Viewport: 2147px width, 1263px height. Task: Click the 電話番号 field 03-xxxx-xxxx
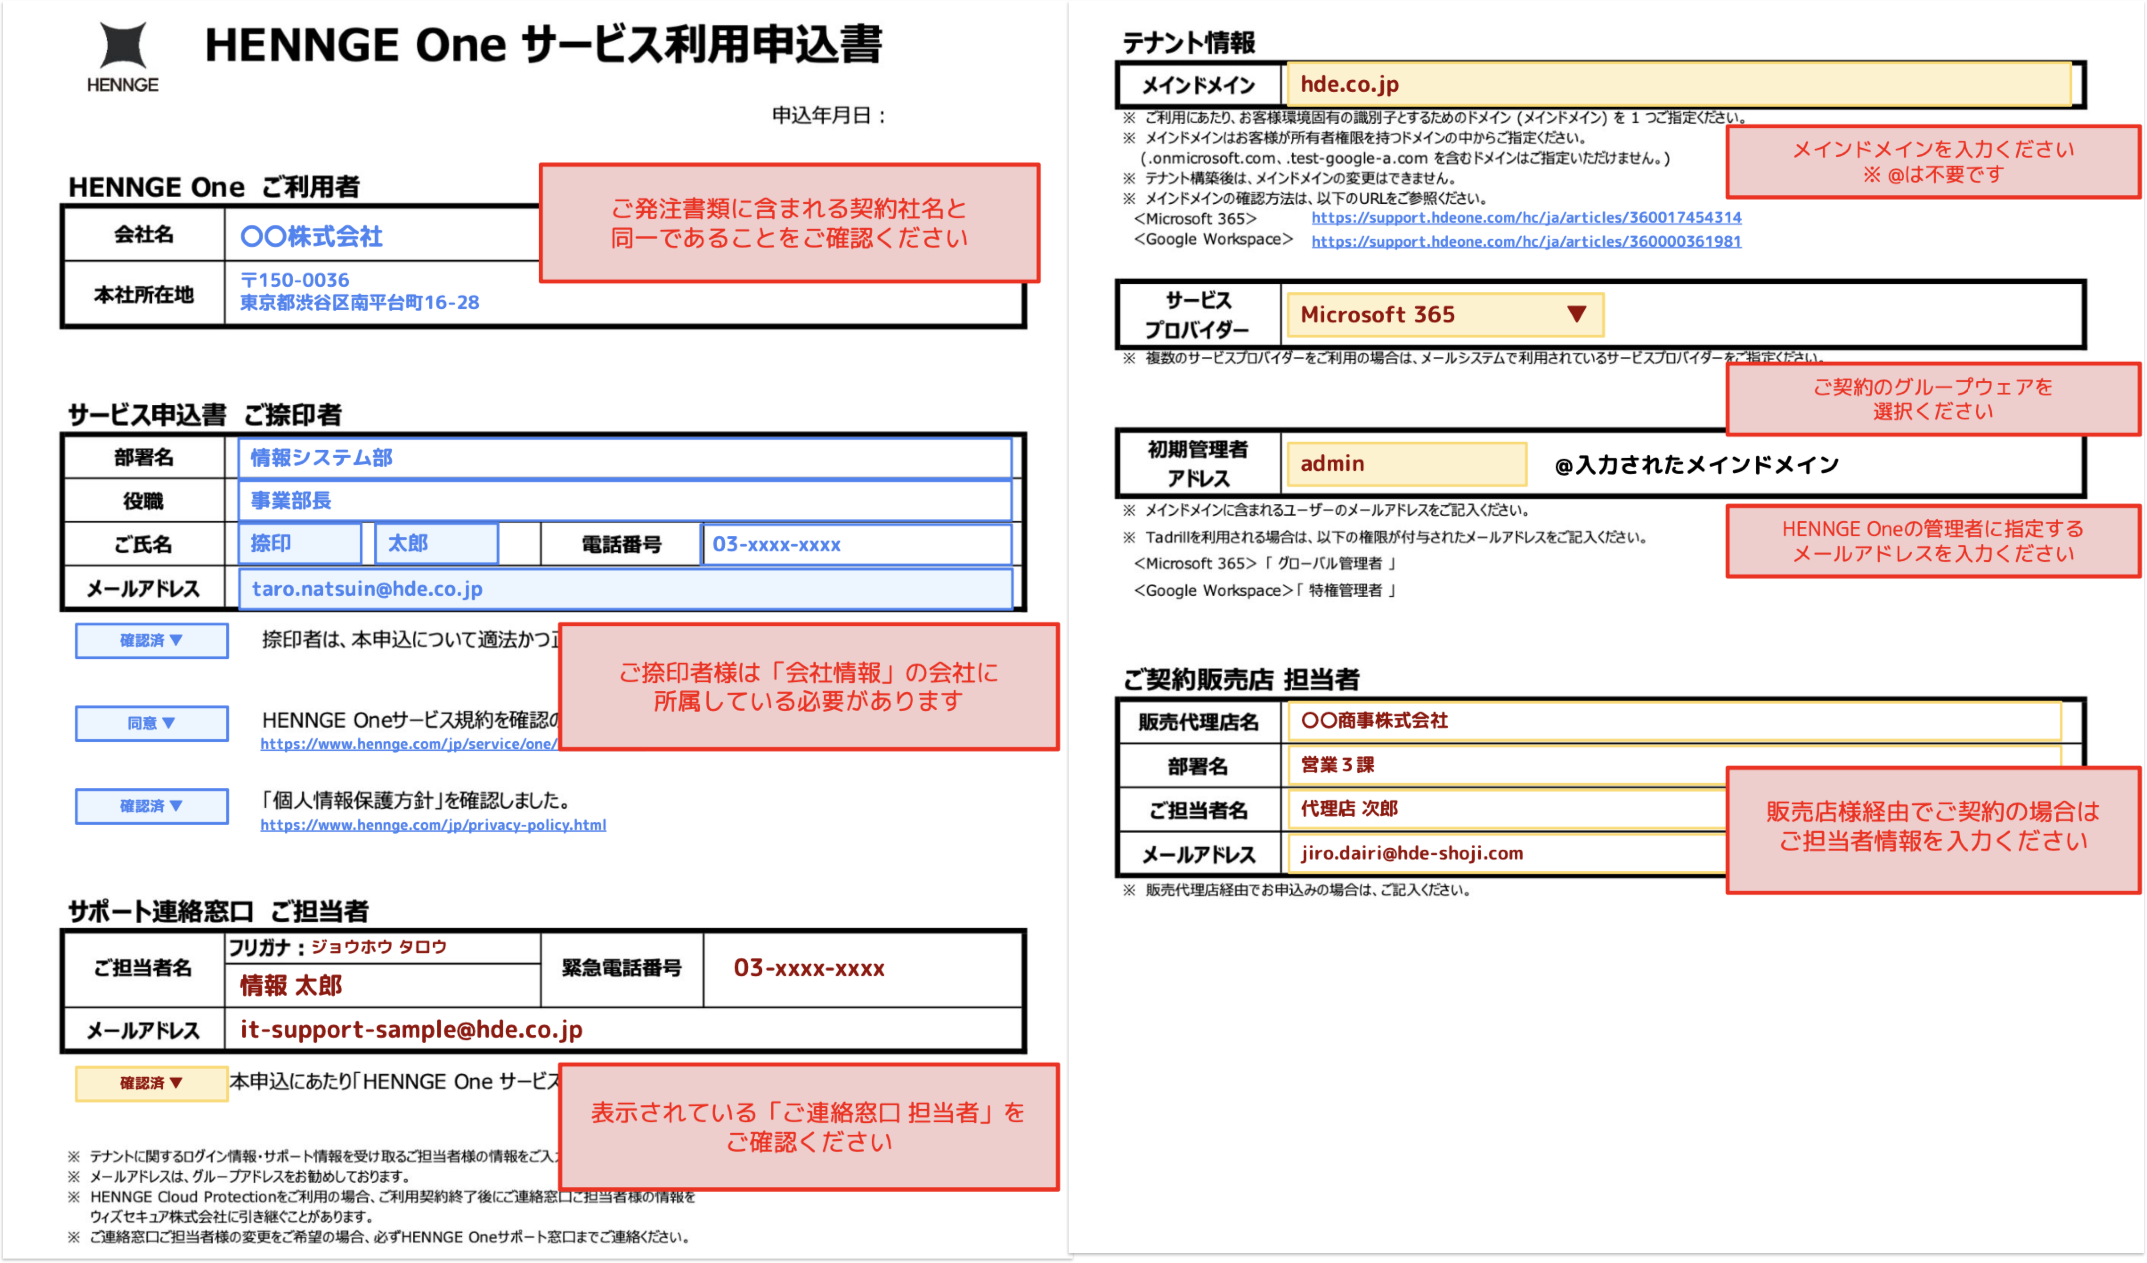(856, 544)
